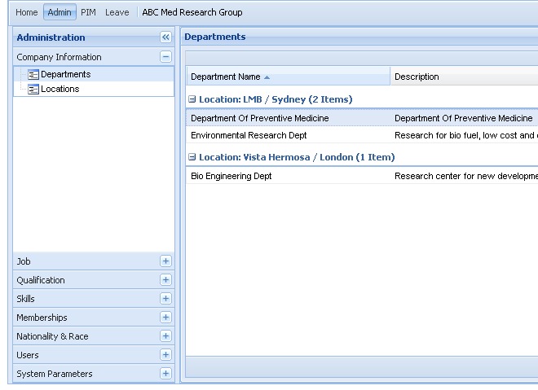Image resolution: width=538 pixels, height=390 pixels.
Task: Expand the Users section
Action: coord(165,355)
